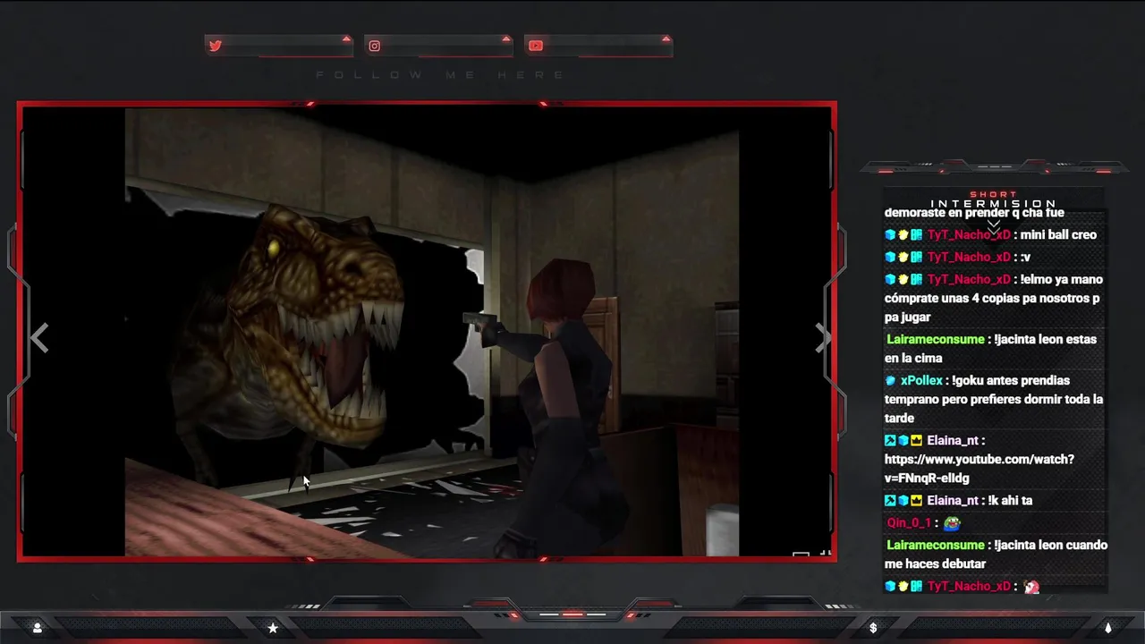
Task: Select the 'FOLLOW ME HERE' caption
Action: tap(440, 75)
